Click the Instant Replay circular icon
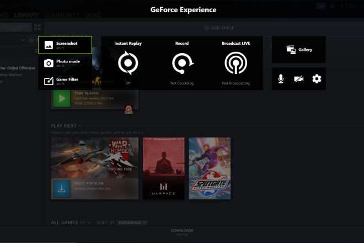Screen dimensions: 364x243 pos(128,63)
